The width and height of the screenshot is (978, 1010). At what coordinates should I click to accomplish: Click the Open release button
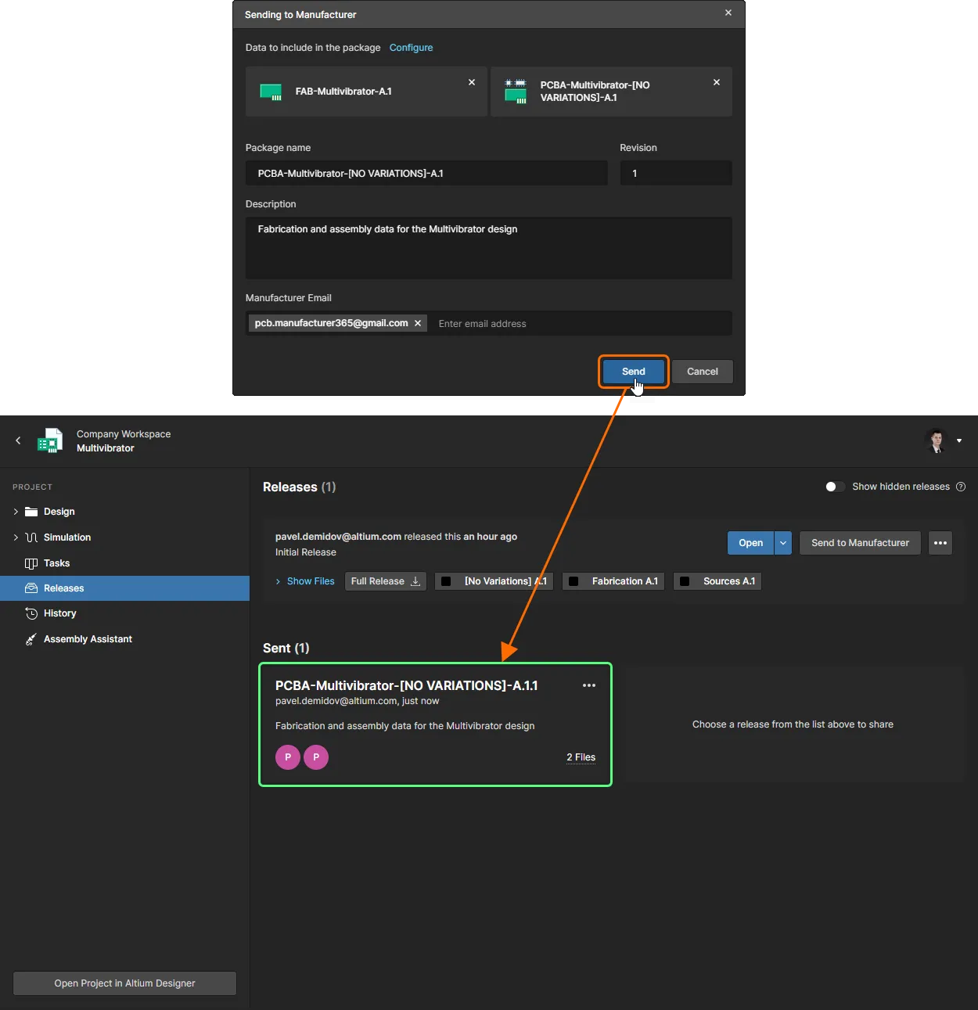751,543
